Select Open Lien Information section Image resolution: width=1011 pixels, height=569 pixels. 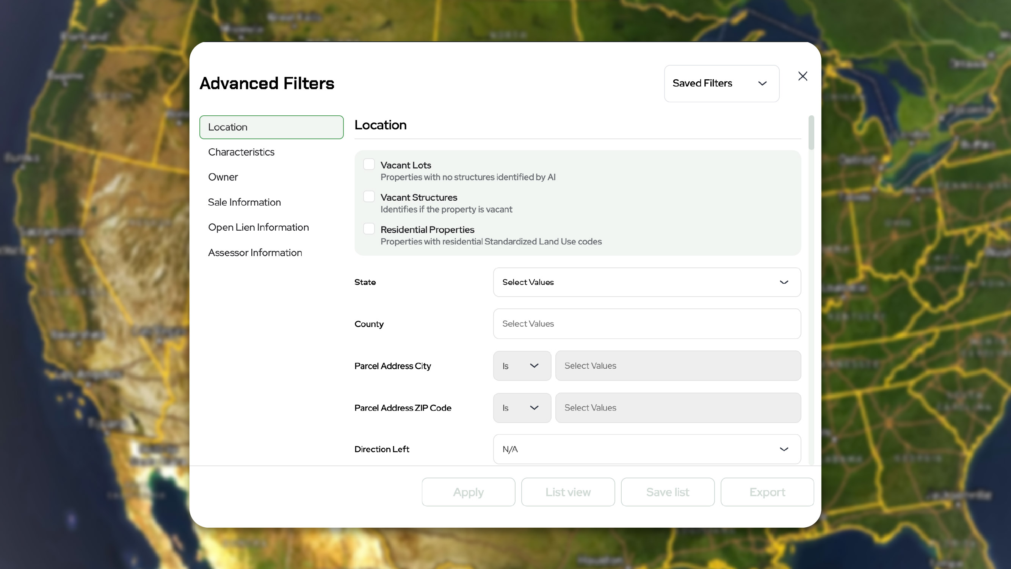click(258, 227)
